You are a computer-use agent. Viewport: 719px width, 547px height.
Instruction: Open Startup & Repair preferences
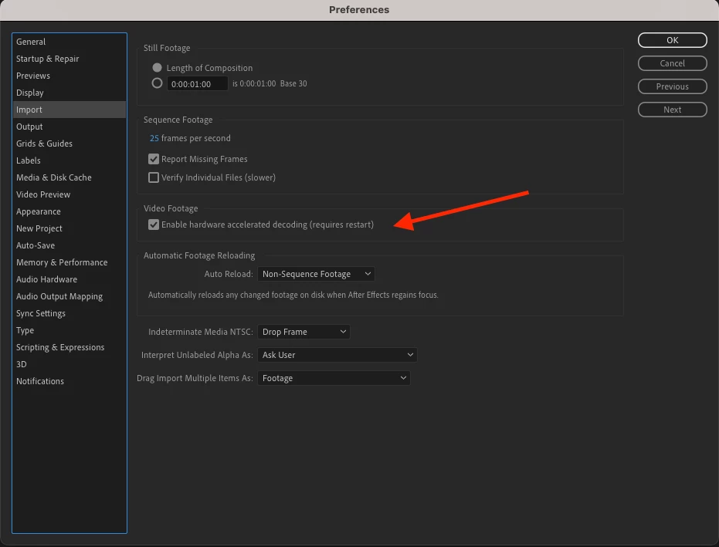(x=70, y=59)
